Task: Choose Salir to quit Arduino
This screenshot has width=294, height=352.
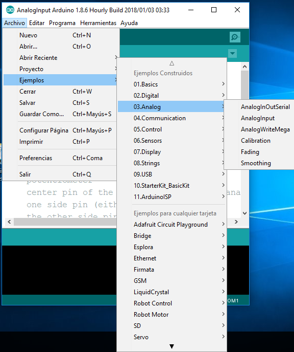Action: tap(60, 174)
